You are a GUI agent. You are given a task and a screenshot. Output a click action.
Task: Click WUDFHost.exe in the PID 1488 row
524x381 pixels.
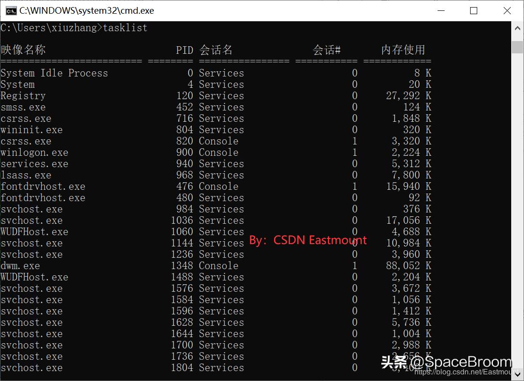[34, 278]
